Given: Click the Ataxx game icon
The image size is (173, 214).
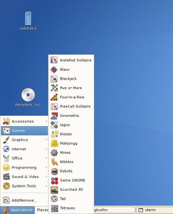Looking at the screenshot, I should click(x=54, y=69).
